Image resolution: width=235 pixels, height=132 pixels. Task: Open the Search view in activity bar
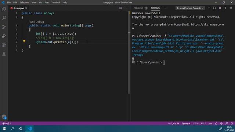click(x=4, y=18)
